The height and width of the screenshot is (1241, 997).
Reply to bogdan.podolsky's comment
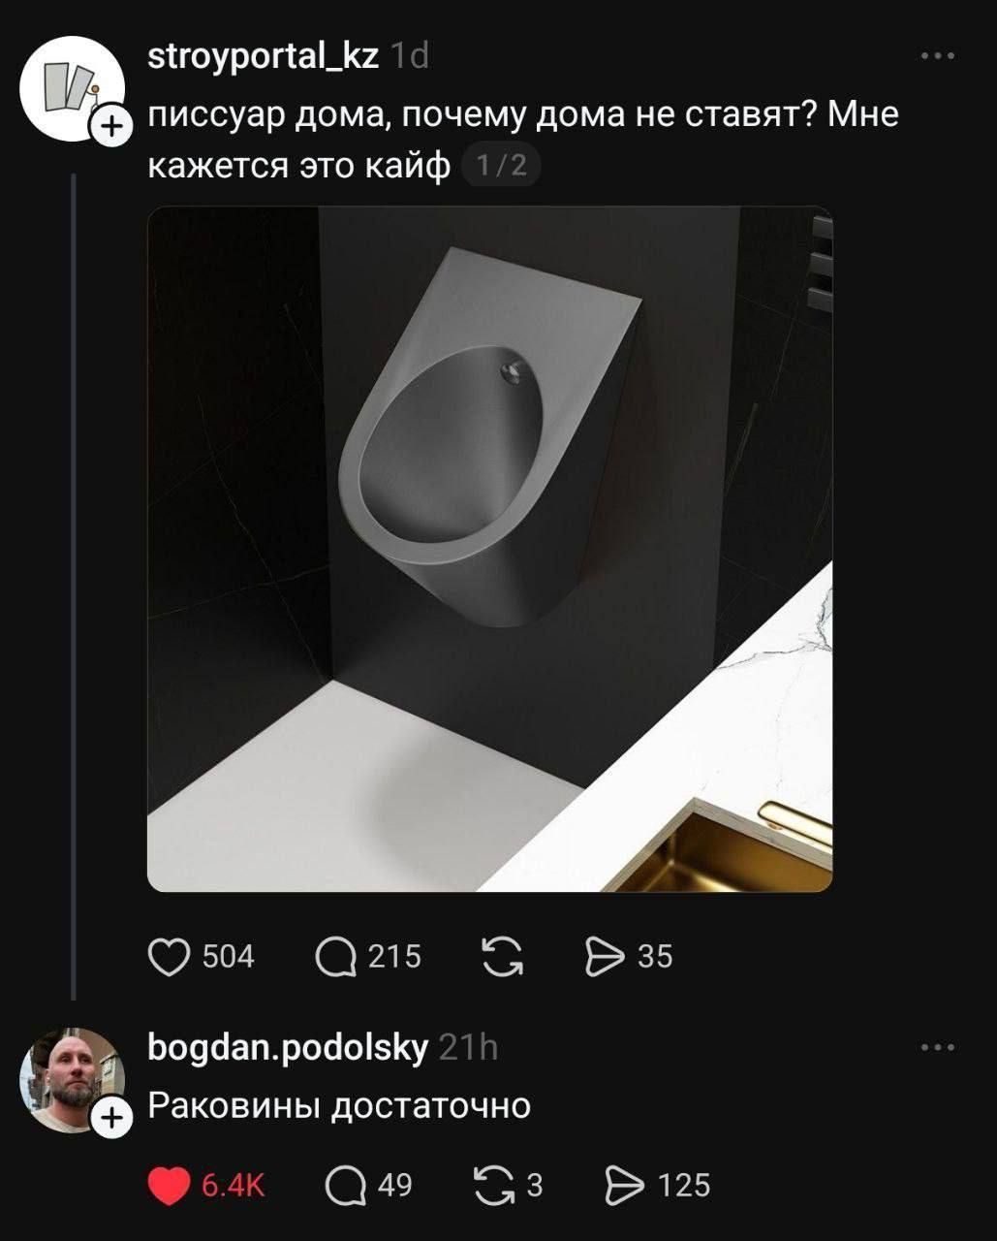(344, 1186)
